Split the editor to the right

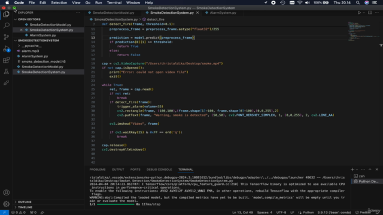coord(370,13)
